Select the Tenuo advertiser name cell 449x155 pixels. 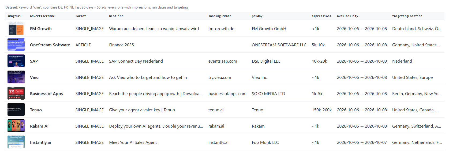click(x=36, y=110)
